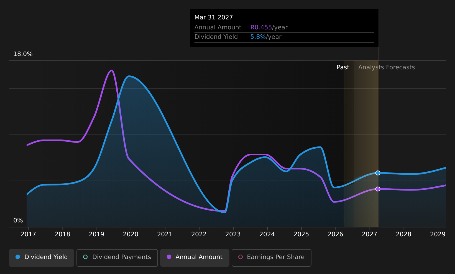This screenshot has height=274, width=455.
Task: Toggle the Earnings Per Share legend button
Action: pyautogui.click(x=272, y=258)
